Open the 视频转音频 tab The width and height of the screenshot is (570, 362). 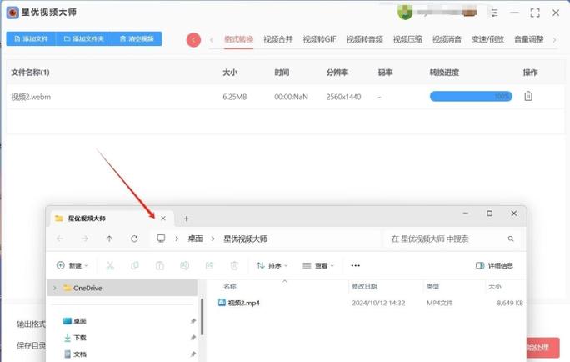pyautogui.click(x=365, y=39)
